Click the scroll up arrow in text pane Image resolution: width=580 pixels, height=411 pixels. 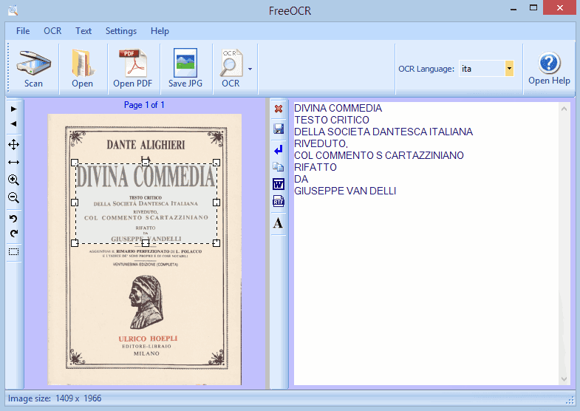(x=564, y=109)
